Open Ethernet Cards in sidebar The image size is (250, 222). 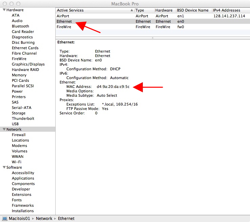25,48
